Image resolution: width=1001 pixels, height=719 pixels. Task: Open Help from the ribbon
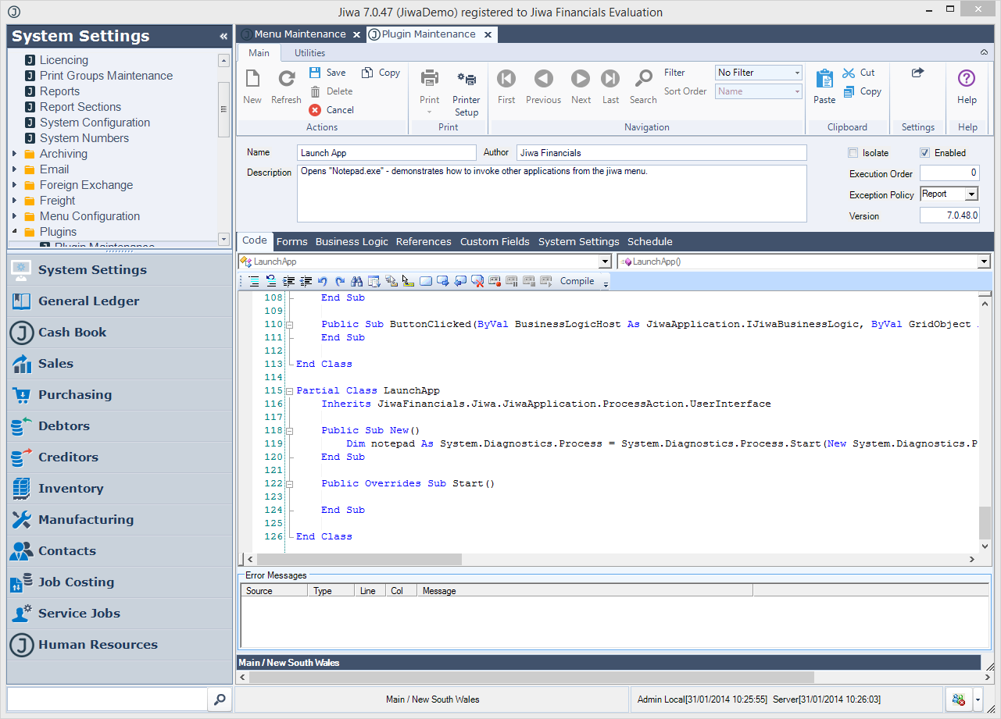967,79
